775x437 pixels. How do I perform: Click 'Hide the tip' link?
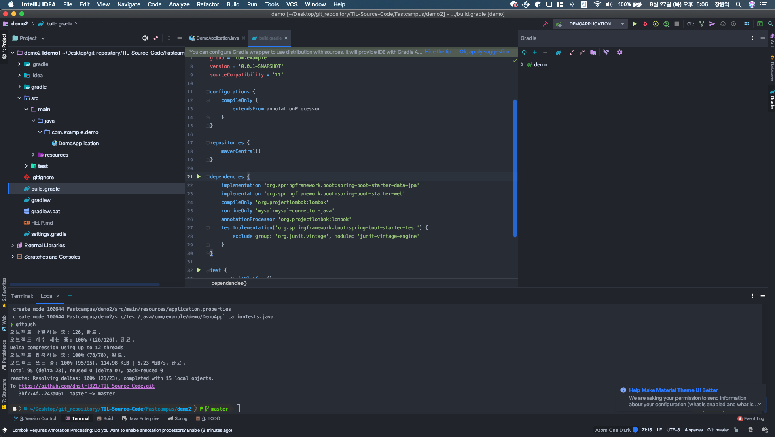pos(438,52)
